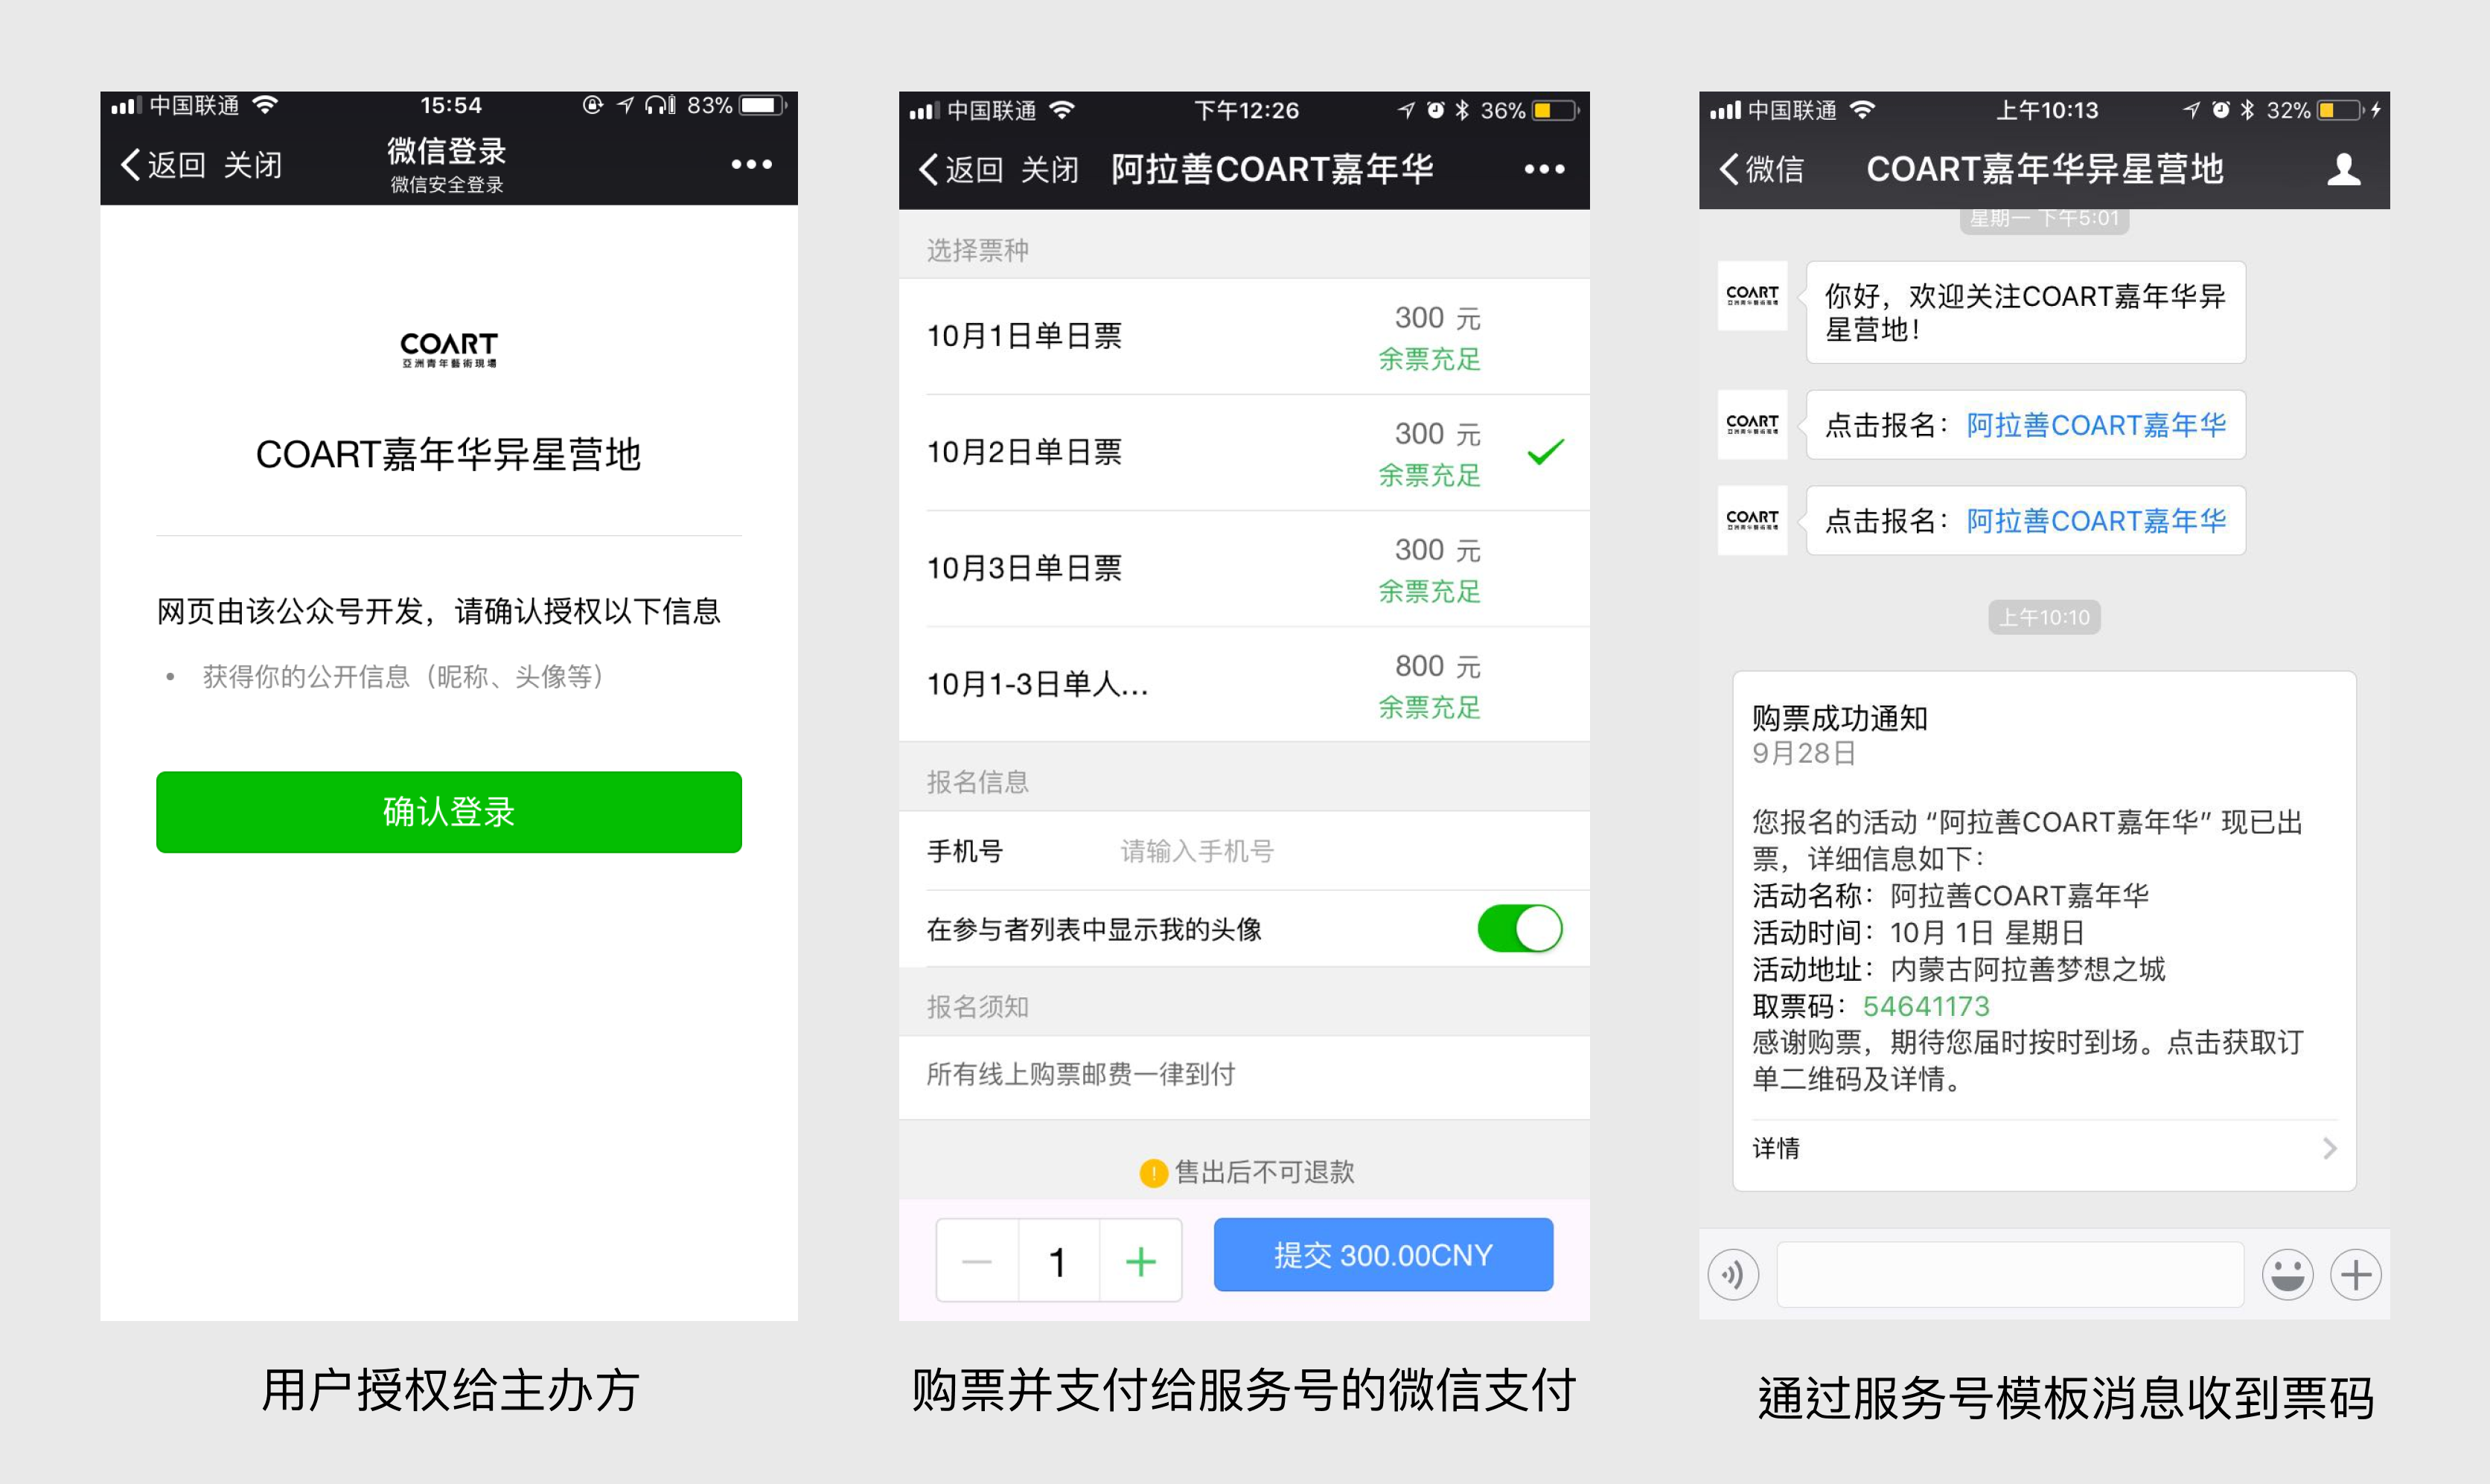Tap the pickup code 54641173 link
The width and height of the screenshot is (2490, 1484).
coord(1926,1007)
